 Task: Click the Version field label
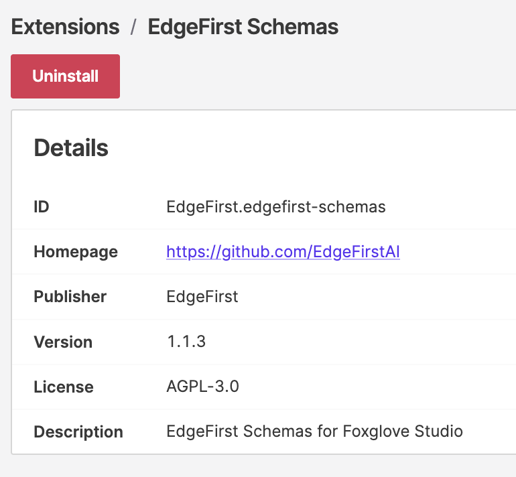coord(63,342)
